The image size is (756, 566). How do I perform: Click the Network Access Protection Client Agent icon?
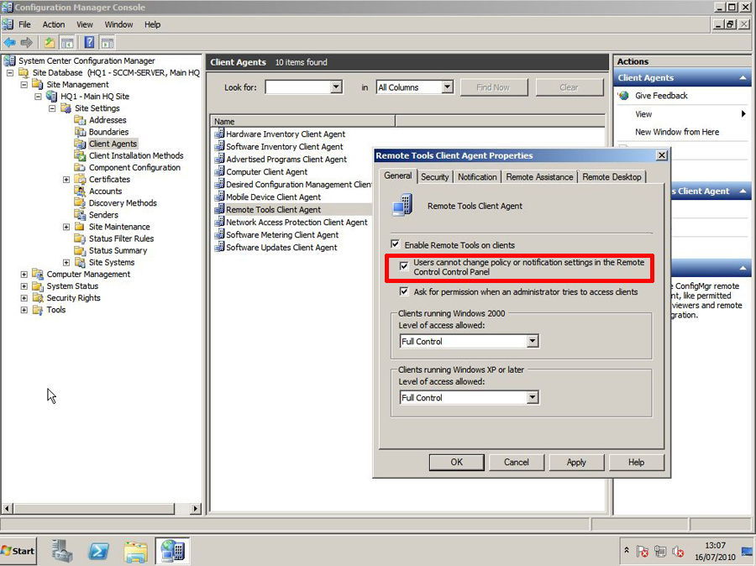pos(219,222)
